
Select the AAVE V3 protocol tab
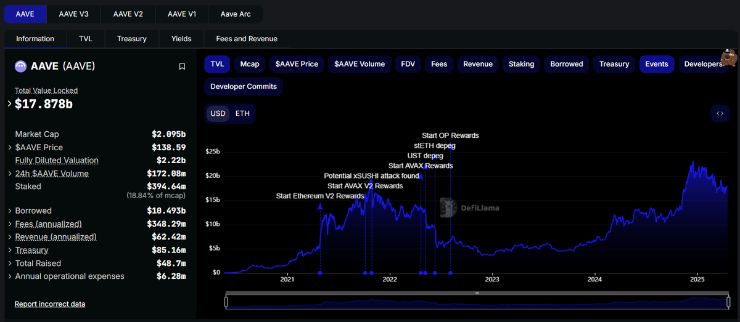pos(74,14)
